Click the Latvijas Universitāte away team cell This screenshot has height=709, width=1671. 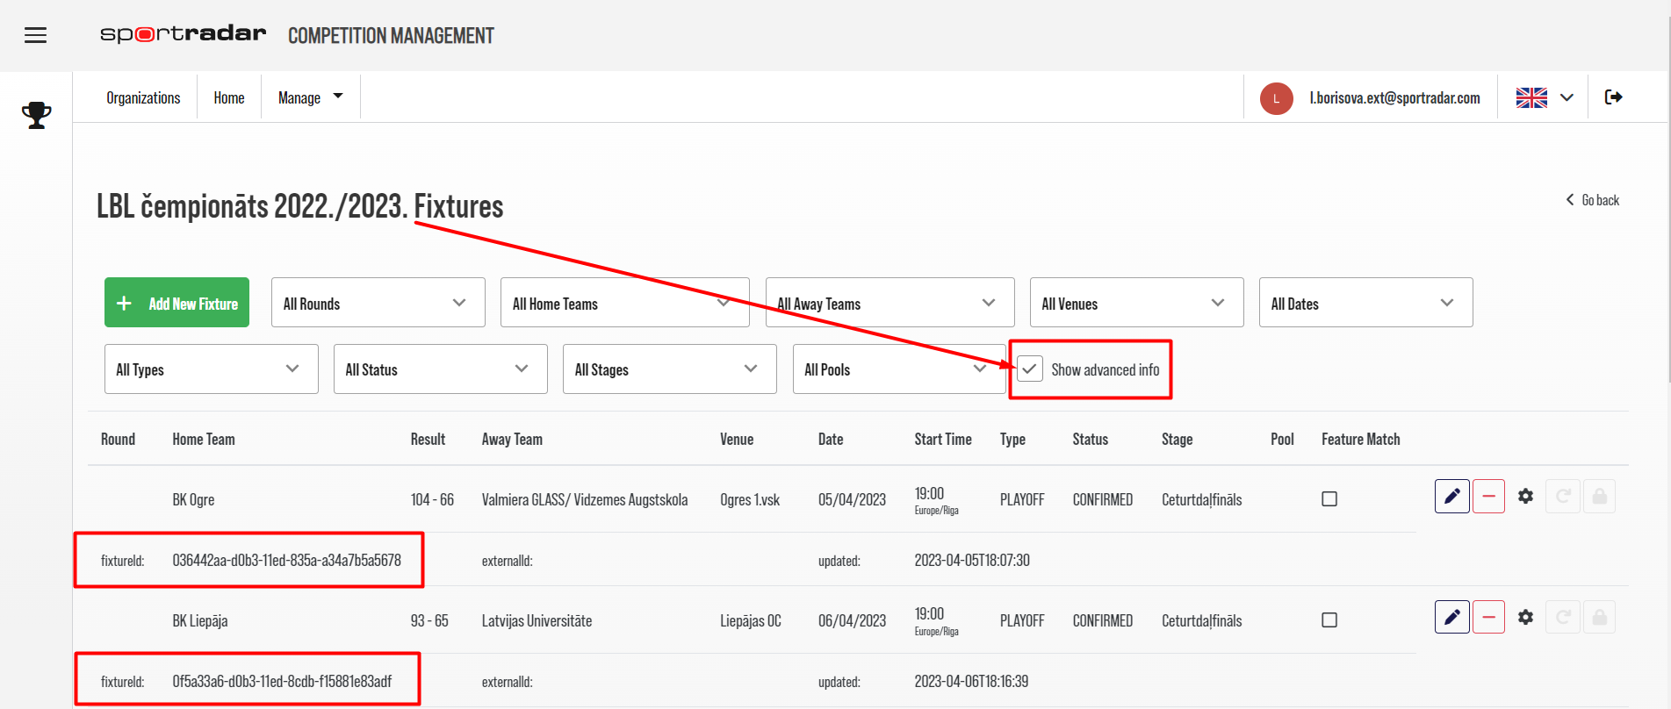point(537,620)
